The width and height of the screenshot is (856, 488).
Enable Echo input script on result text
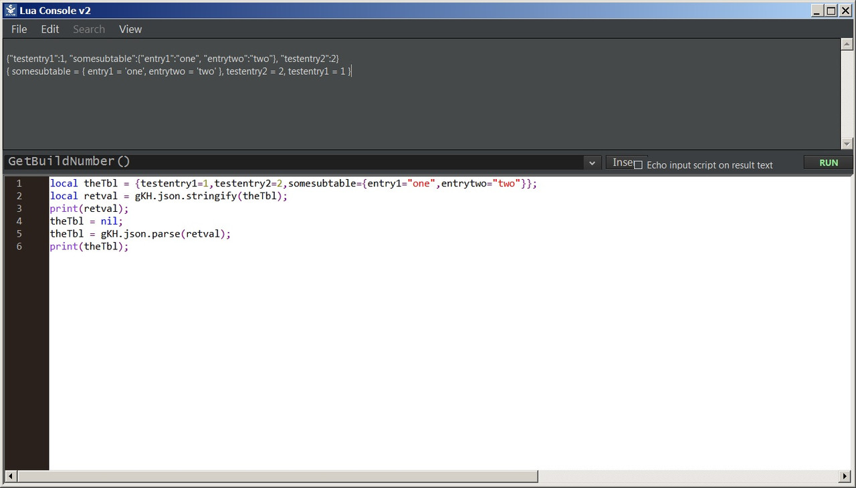tap(638, 165)
